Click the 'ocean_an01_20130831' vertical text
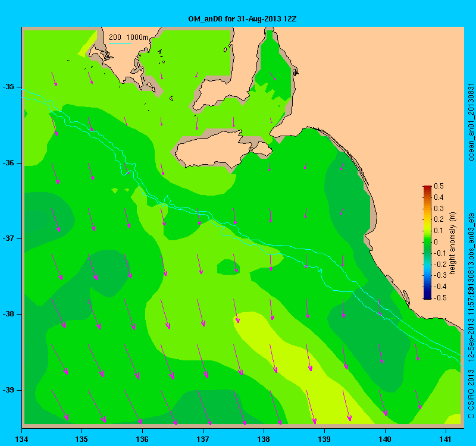476x446 pixels. point(471,122)
